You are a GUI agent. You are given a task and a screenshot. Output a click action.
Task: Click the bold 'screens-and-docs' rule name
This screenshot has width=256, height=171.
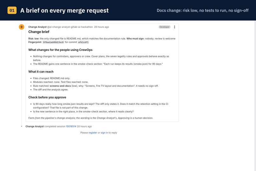tap(60, 86)
